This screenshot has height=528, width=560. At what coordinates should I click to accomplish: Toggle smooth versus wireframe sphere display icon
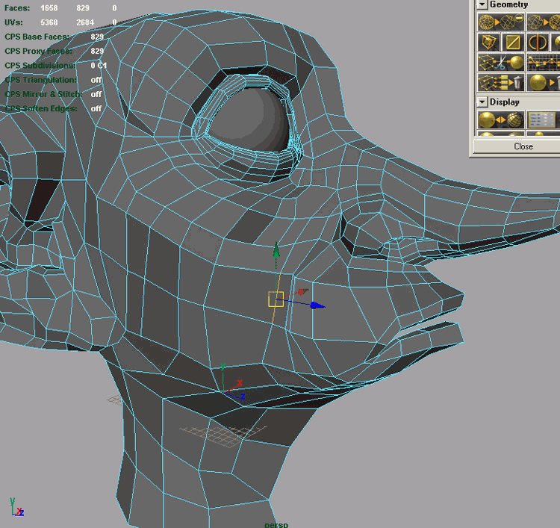click(501, 119)
